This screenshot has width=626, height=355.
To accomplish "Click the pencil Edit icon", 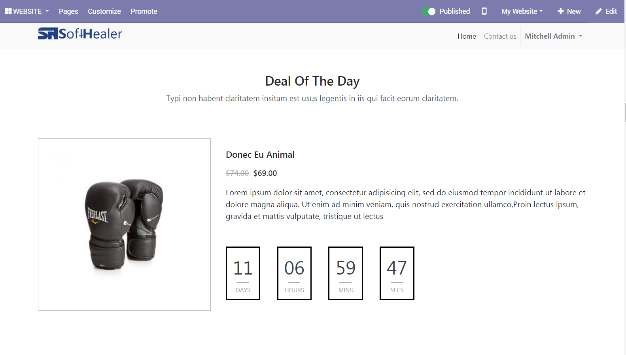I will coord(599,11).
